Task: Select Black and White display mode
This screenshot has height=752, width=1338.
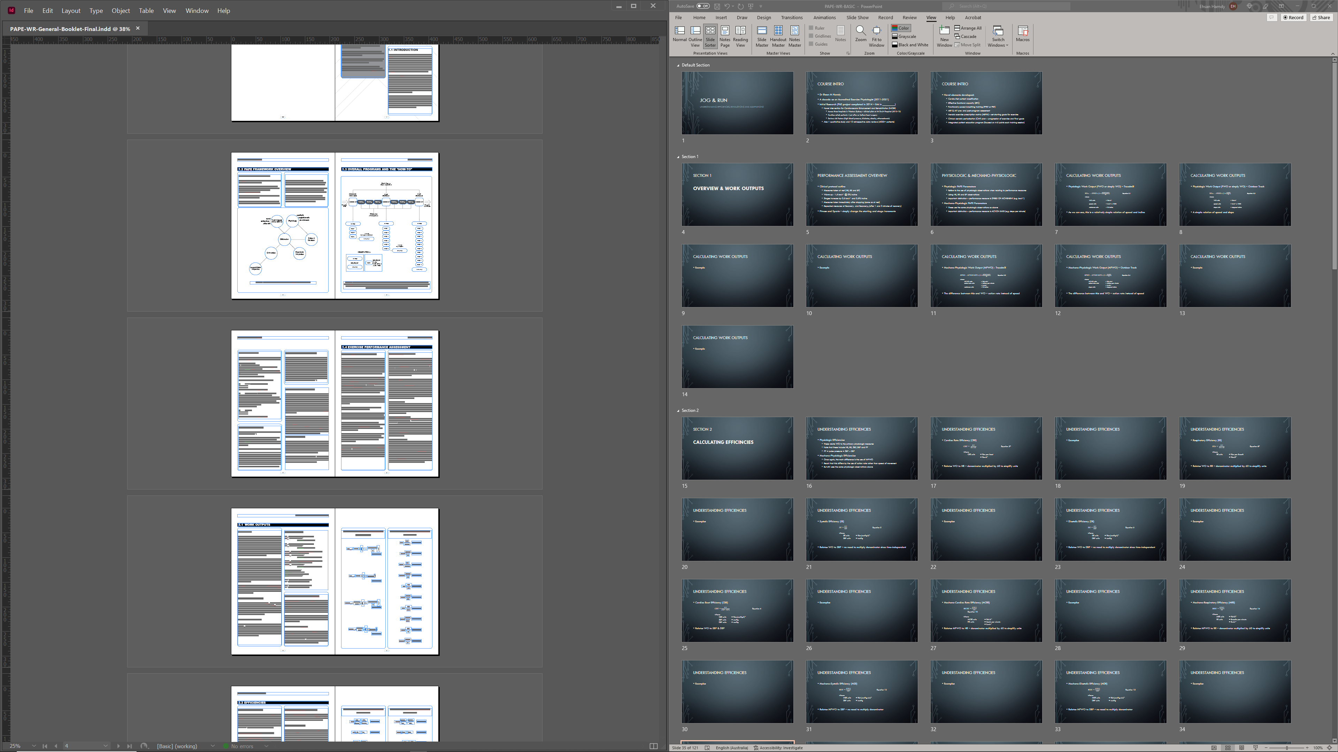Action: pos(910,45)
